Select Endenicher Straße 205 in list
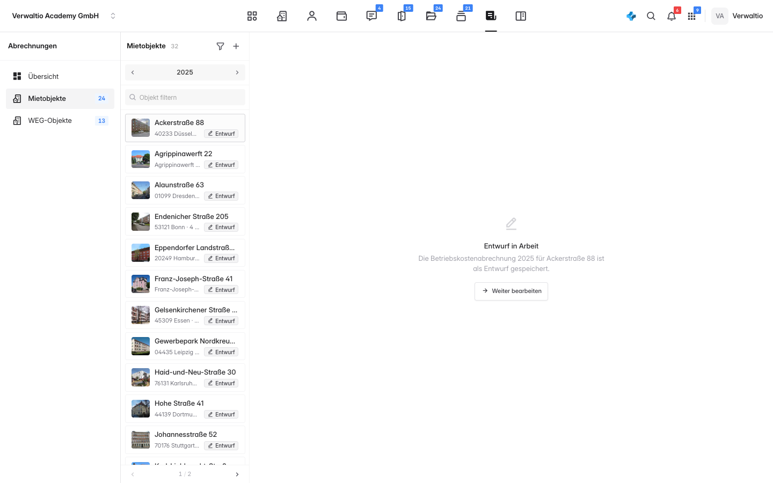Viewport: 773px width, 483px height. tap(185, 222)
